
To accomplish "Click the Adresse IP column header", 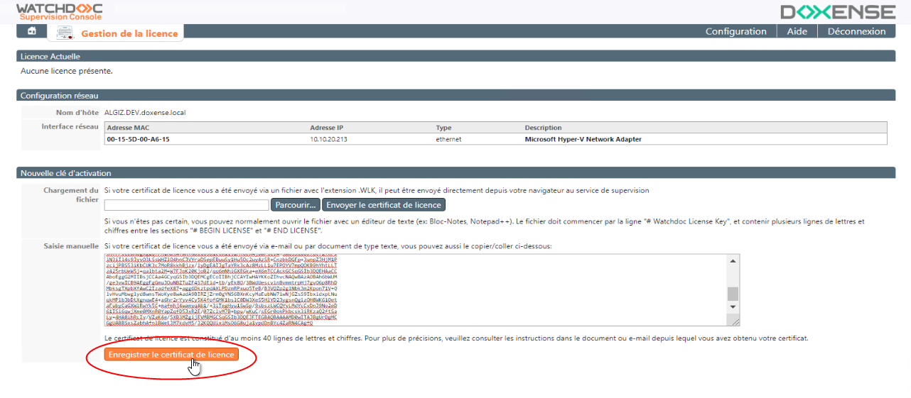I will coord(327,128).
